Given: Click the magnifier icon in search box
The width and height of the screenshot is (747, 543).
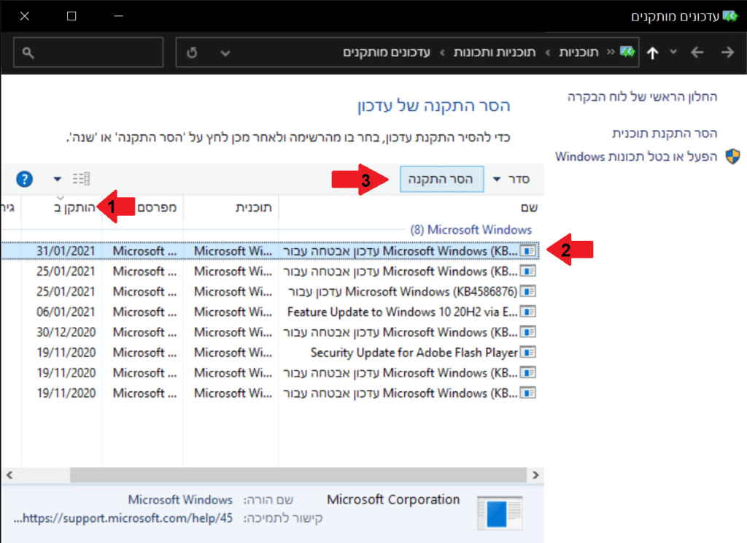Looking at the screenshot, I should tap(28, 53).
